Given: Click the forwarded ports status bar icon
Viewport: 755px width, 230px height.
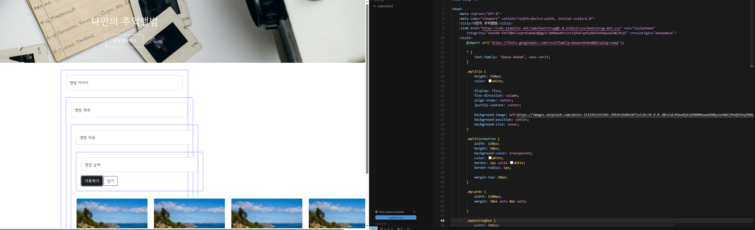Looking at the screenshot, I should (x=399, y=229).
